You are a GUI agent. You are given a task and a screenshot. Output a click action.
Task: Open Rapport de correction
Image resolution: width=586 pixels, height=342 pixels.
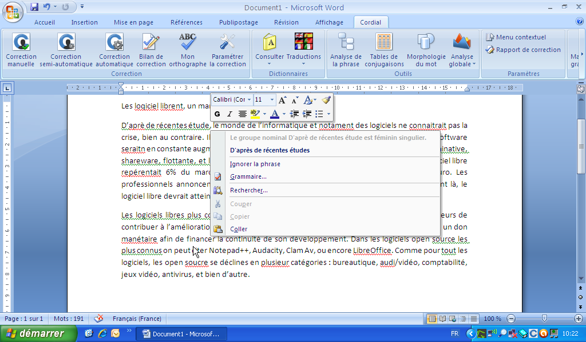click(523, 50)
